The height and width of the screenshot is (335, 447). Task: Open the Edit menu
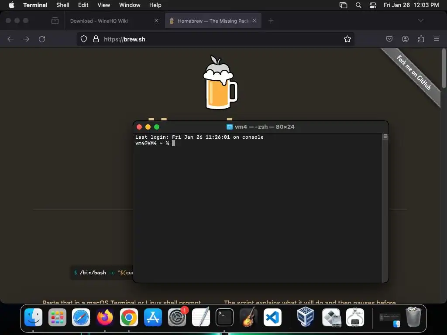(x=83, y=5)
